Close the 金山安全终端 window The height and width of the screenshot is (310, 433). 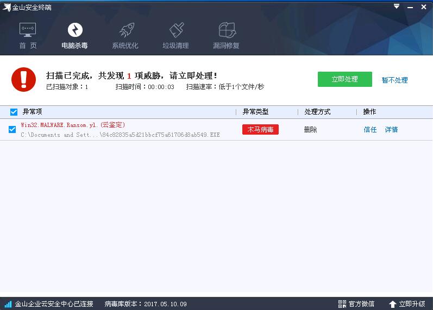pyautogui.click(x=424, y=7)
